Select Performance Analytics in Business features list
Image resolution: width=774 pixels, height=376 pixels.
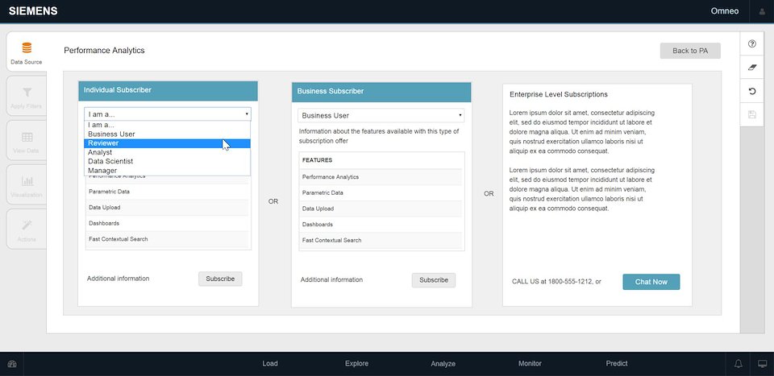point(381,177)
